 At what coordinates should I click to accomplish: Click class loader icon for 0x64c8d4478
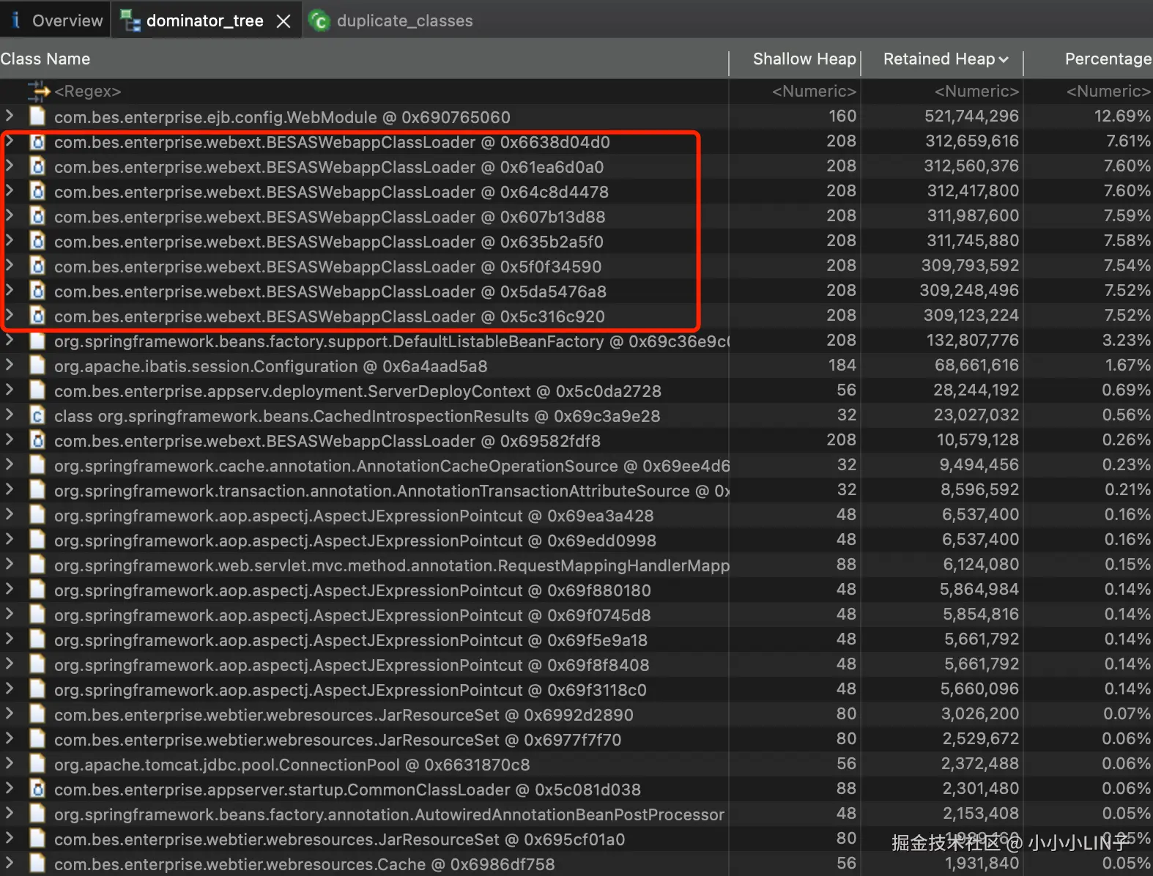coord(37,191)
